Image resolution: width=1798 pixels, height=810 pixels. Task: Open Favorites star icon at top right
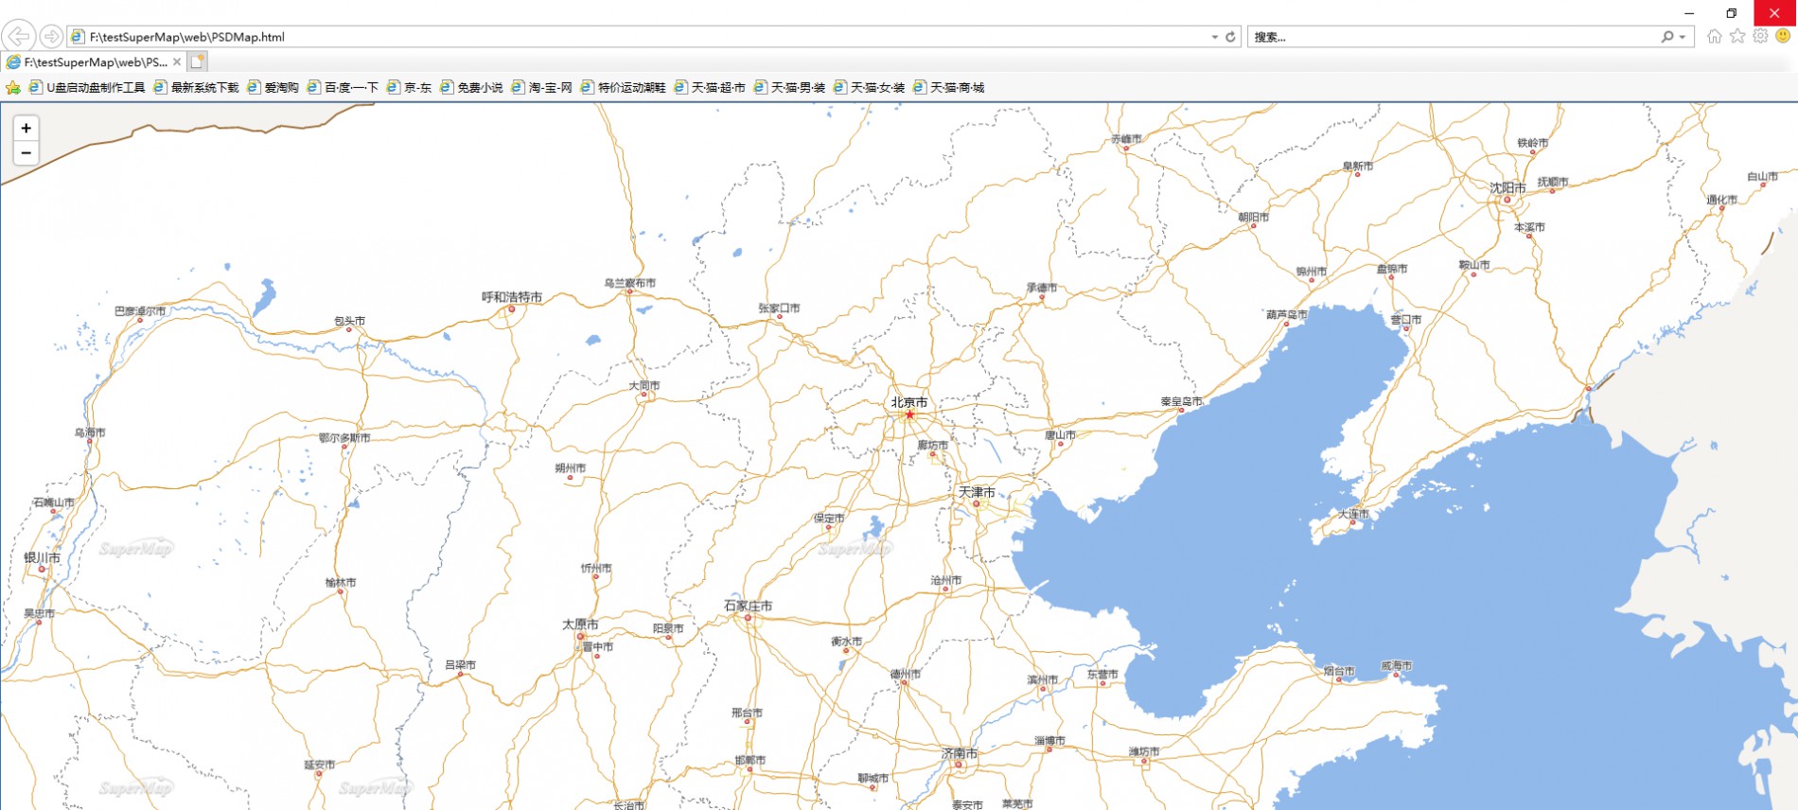1737,36
